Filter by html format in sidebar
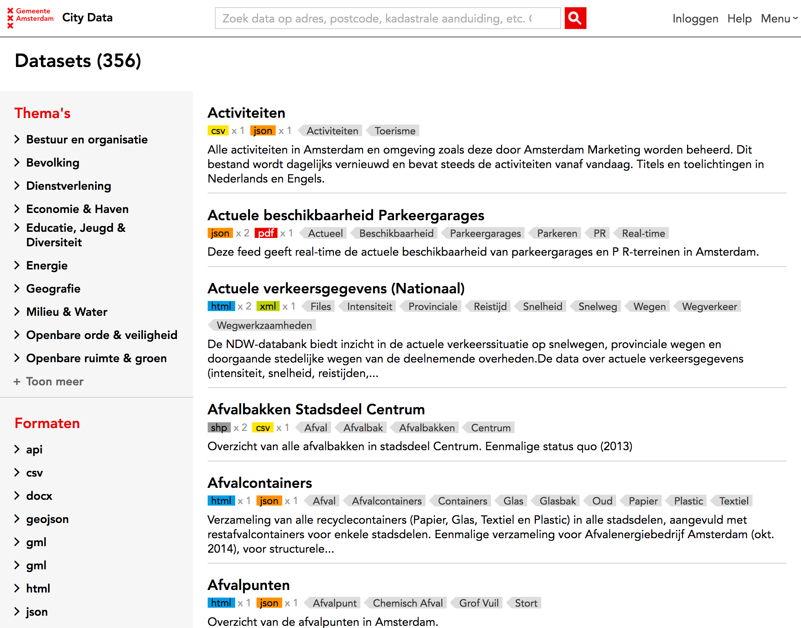This screenshot has height=628, width=801. [x=38, y=588]
